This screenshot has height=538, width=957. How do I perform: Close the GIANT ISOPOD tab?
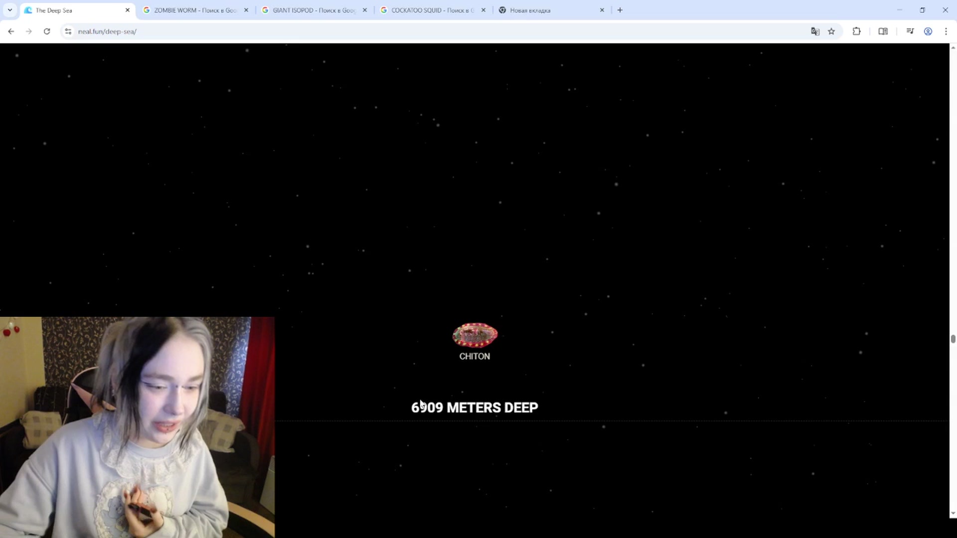364,10
